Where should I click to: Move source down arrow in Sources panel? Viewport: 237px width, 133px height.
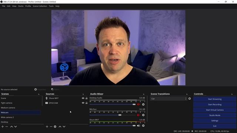coord(64,127)
